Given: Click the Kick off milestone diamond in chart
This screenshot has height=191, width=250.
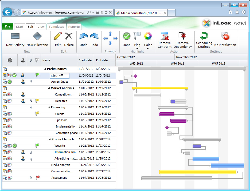Looking at the screenshot, I should click(135, 76).
